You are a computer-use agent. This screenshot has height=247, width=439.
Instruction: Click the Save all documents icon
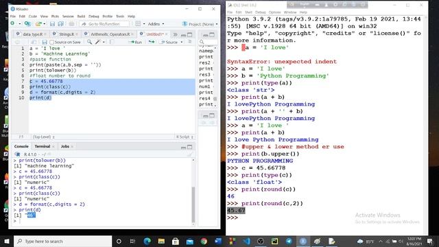pos(60,24)
